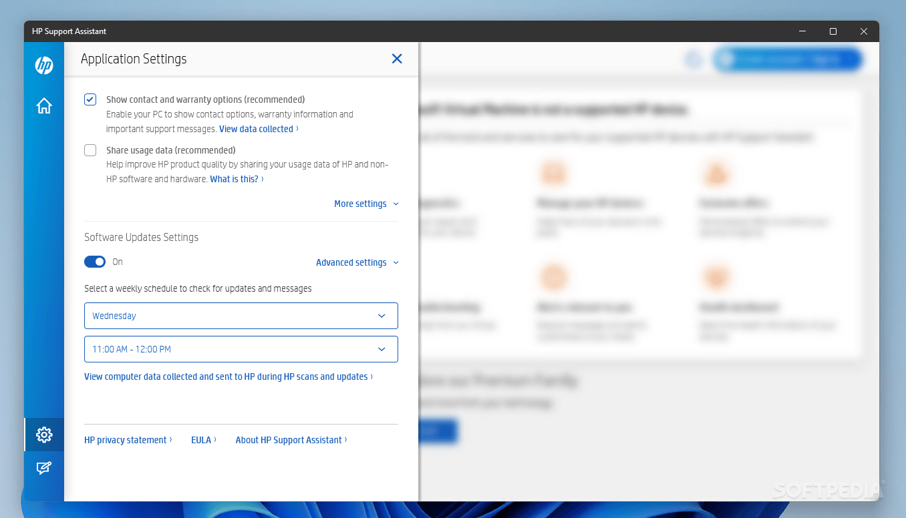The width and height of the screenshot is (906, 518).
Task: Open HP privacy statement link
Action: 128,440
